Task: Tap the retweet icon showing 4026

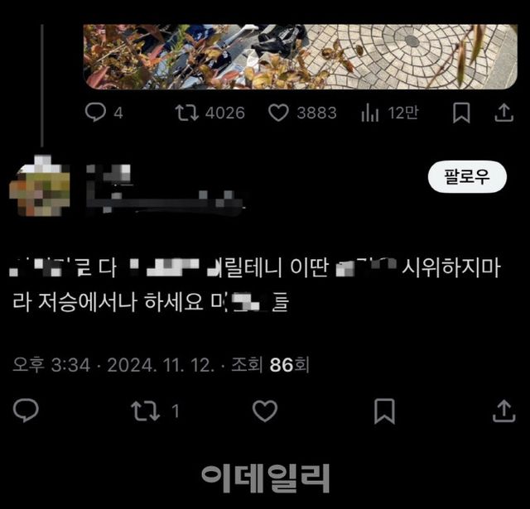Action: tap(186, 113)
